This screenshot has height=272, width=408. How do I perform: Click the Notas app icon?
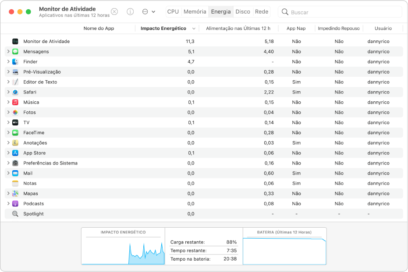point(15,184)
